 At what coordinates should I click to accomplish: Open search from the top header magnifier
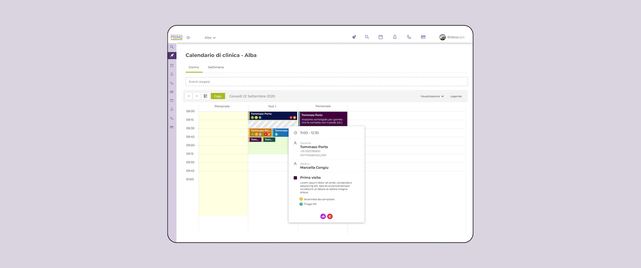(x=367, y=37)
